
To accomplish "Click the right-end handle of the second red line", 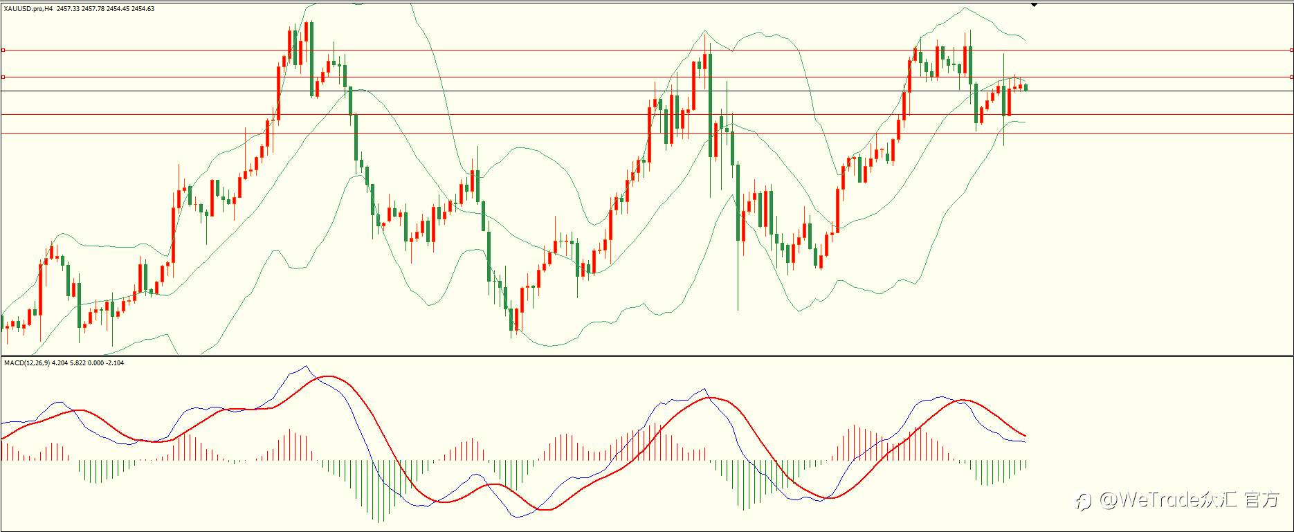I will [1291, 77].
